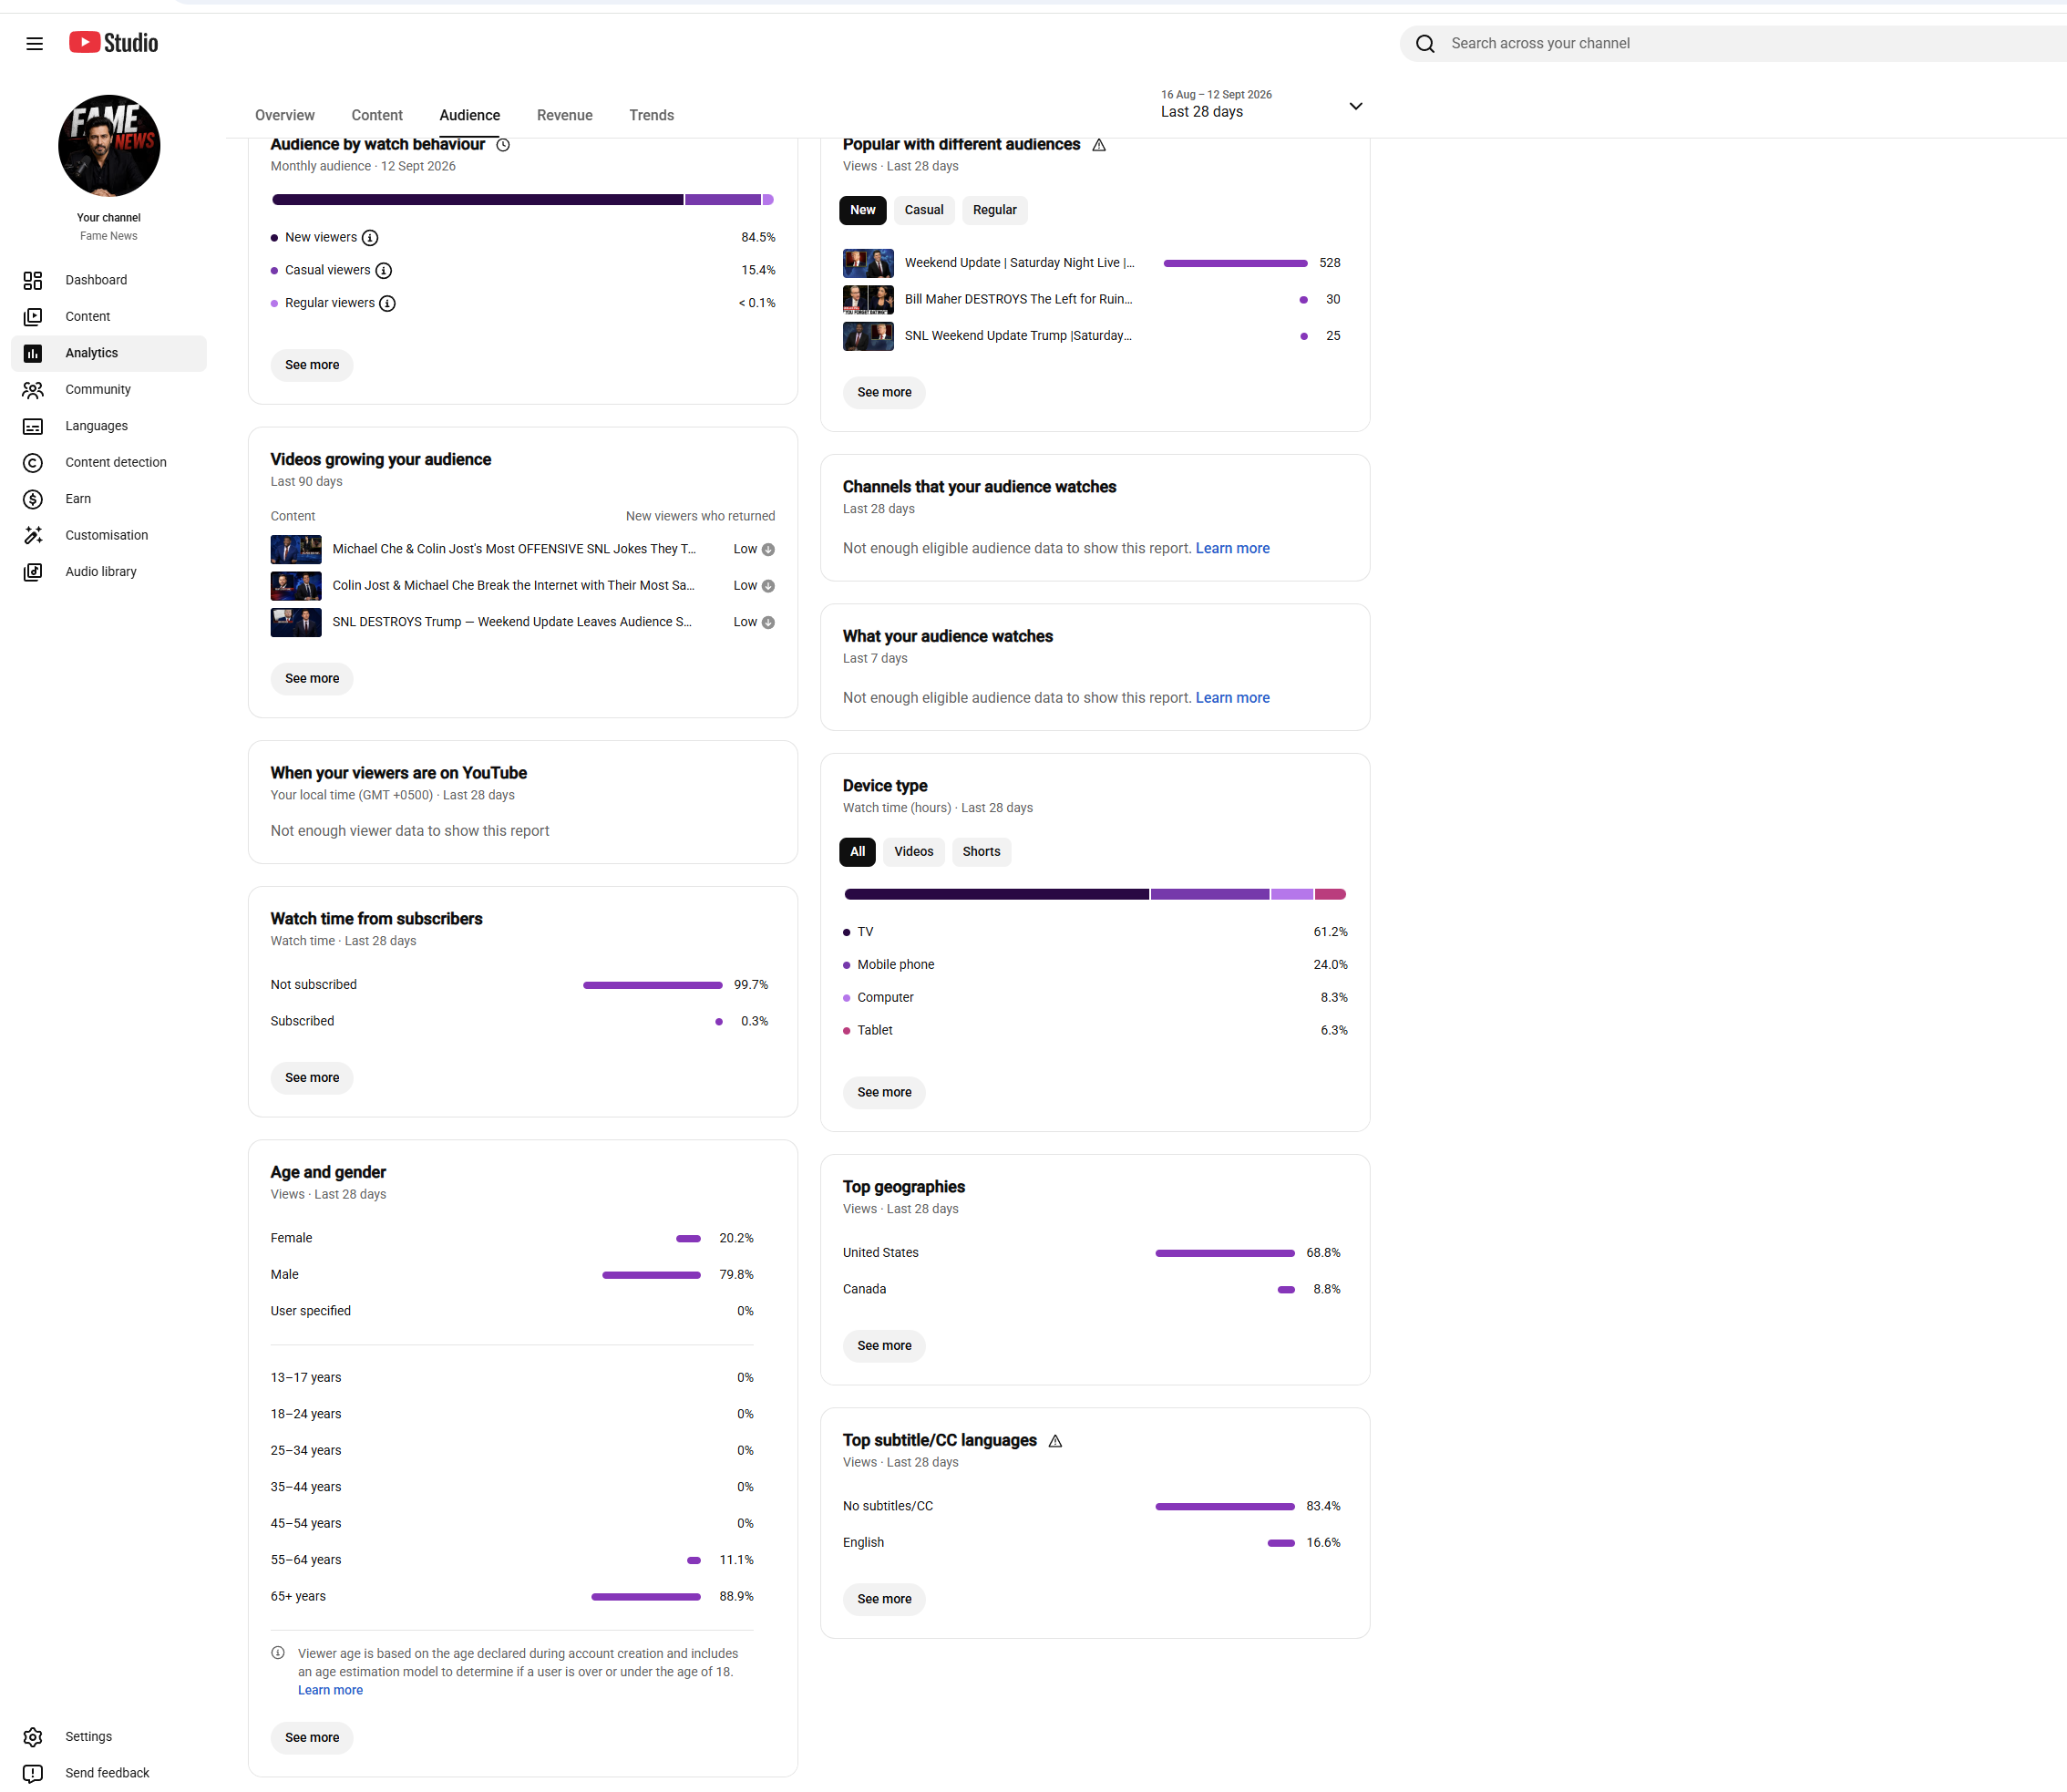This screenshot has height=1792, width=2067.
Task: Click the Send feedback icon
Action: pos(33,1773)
